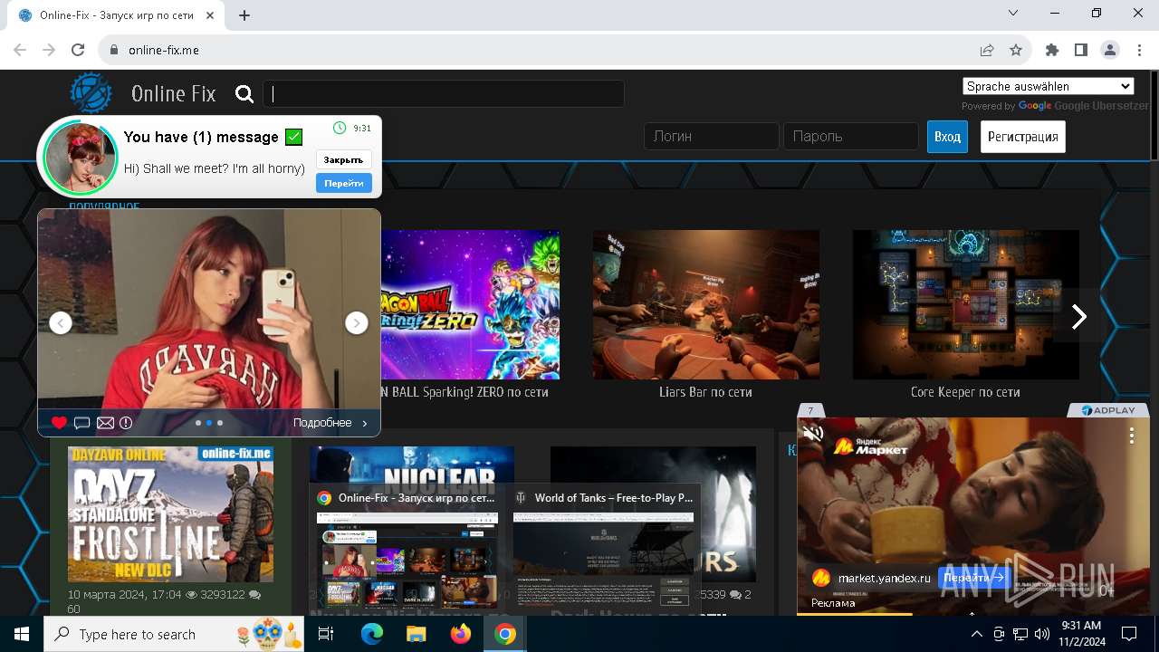1159x652 pixels.
Task: Click the Подробнее link with chevron
Action: click(x=330, y=423)
